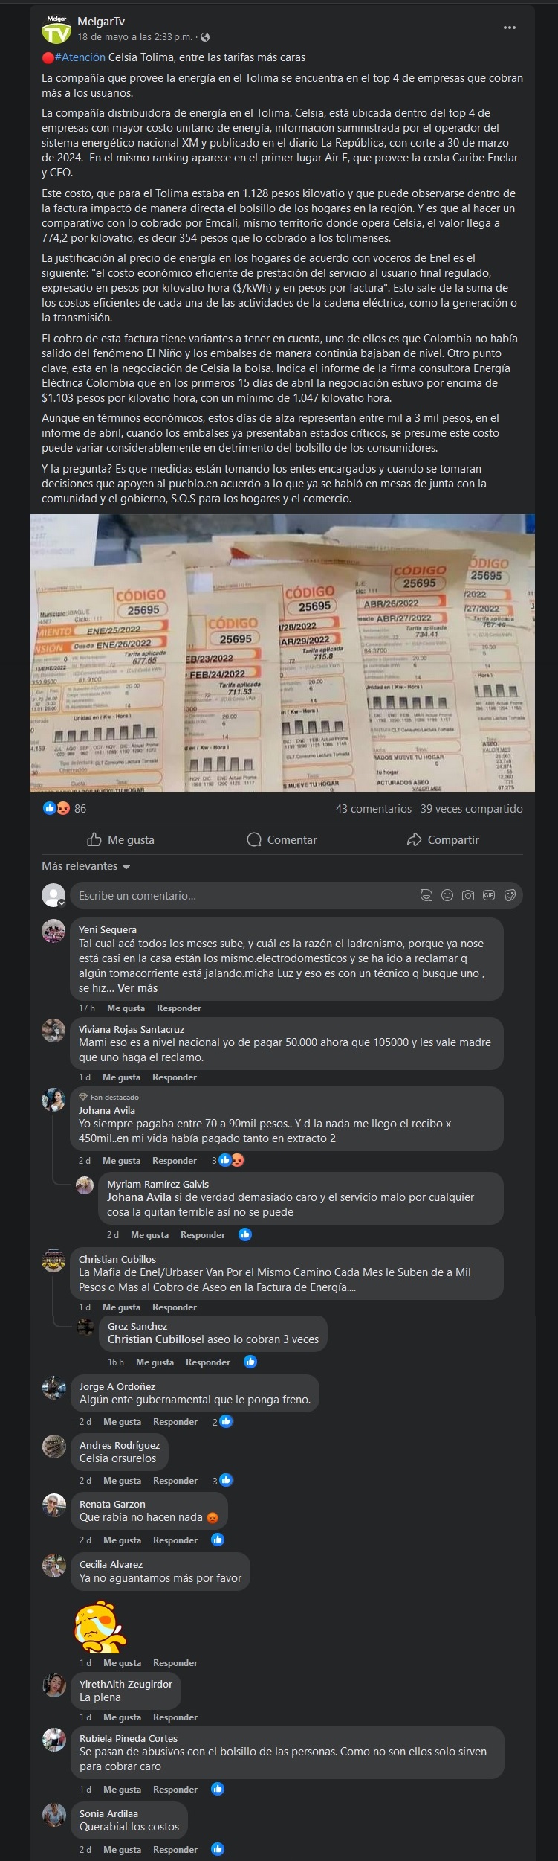Expand the Más relevantes sort dropdown
The width and height of the screenshot is (558, 1861).
click(86, 866)
